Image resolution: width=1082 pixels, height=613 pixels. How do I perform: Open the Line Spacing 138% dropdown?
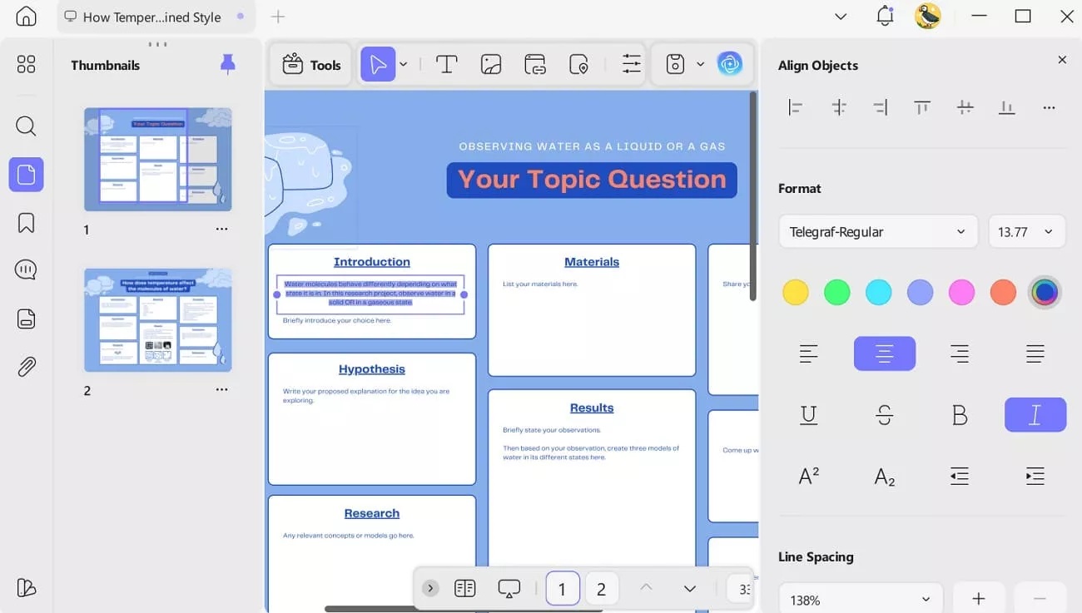pos(861,598)
